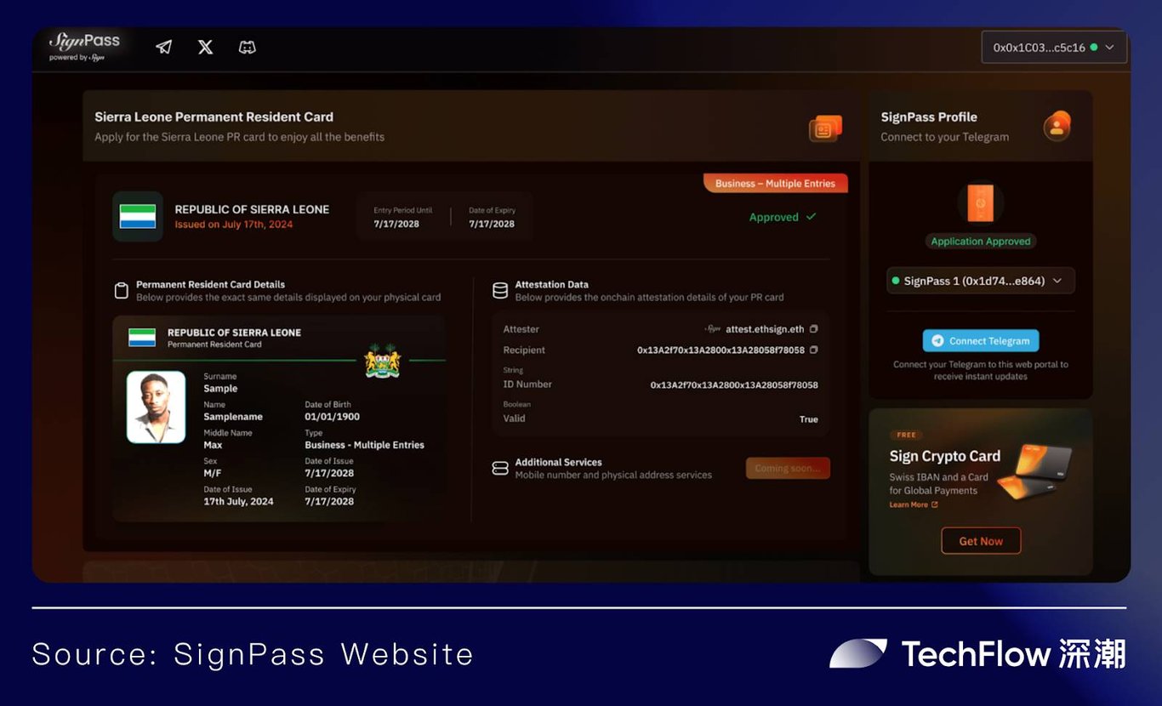
Task: Click the SignPass Profile avatar icon
Action: tap(1057, 127)
